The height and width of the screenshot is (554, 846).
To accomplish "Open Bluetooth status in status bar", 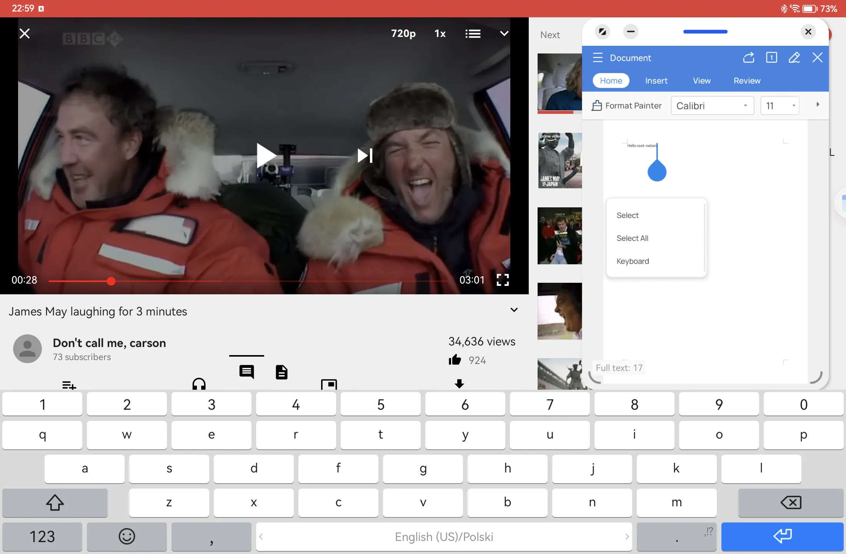I will (x=783, y=8).
